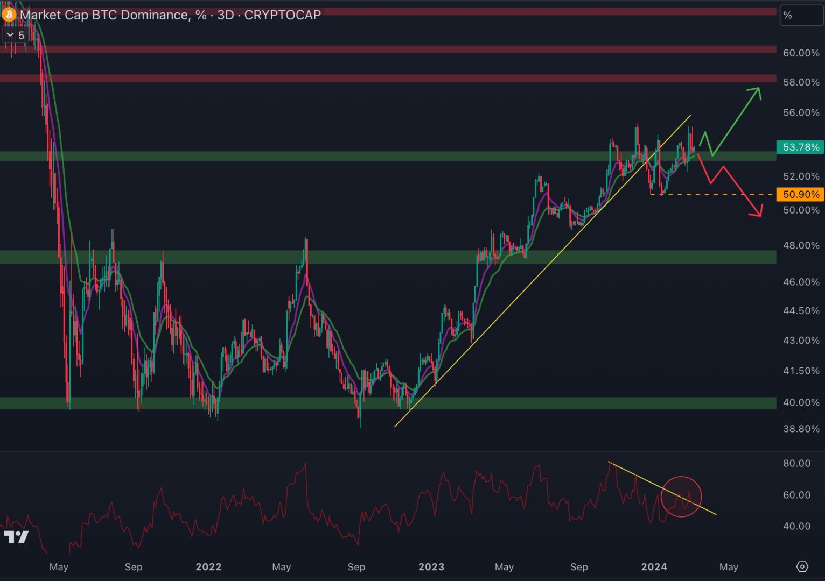Image resolution: width=825 pixels, height=581 pixels.
Task: Select the green support zone at 40.00%
Action: pos(269,403)
